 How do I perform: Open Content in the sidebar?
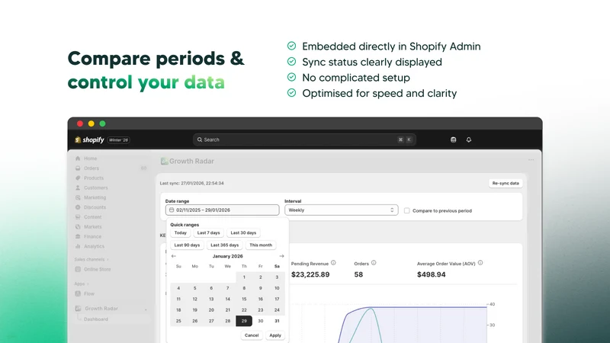tap(92, 217)
